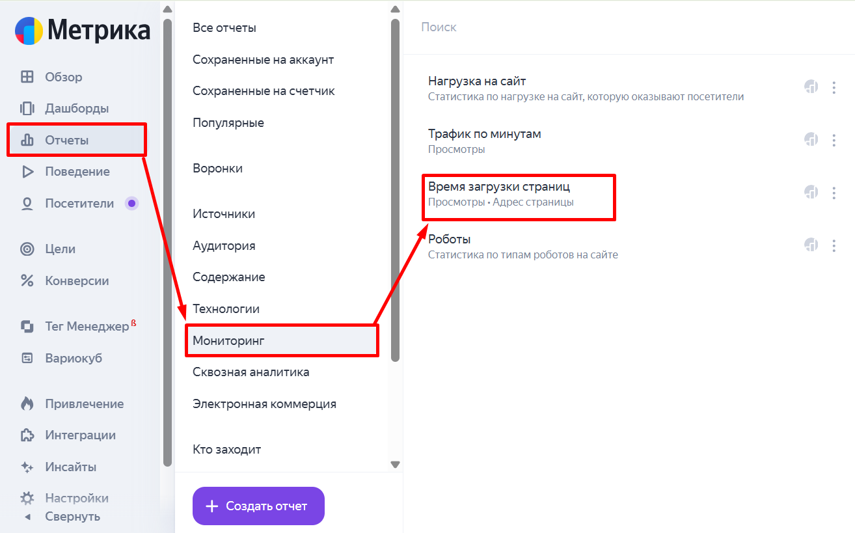Click the chart icon beside Нагрузка на сайт
The height and width of the screenshot is (533, 855).
pyautogui.click(x=811, y=87)
